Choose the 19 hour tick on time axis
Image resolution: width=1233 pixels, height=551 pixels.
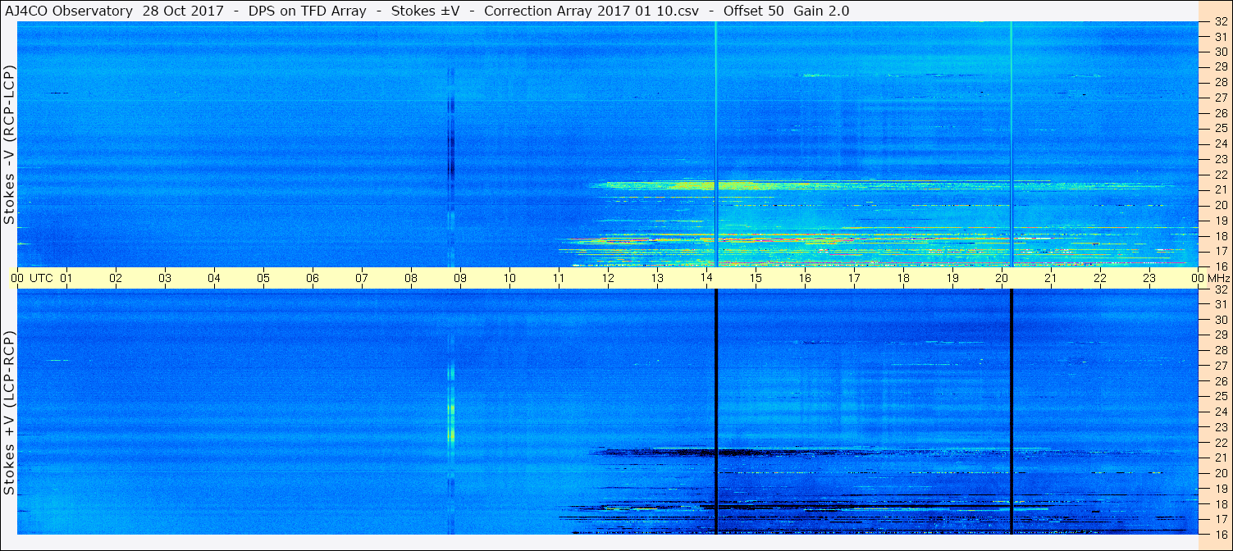pyautogui.click(x=952, y=278)
